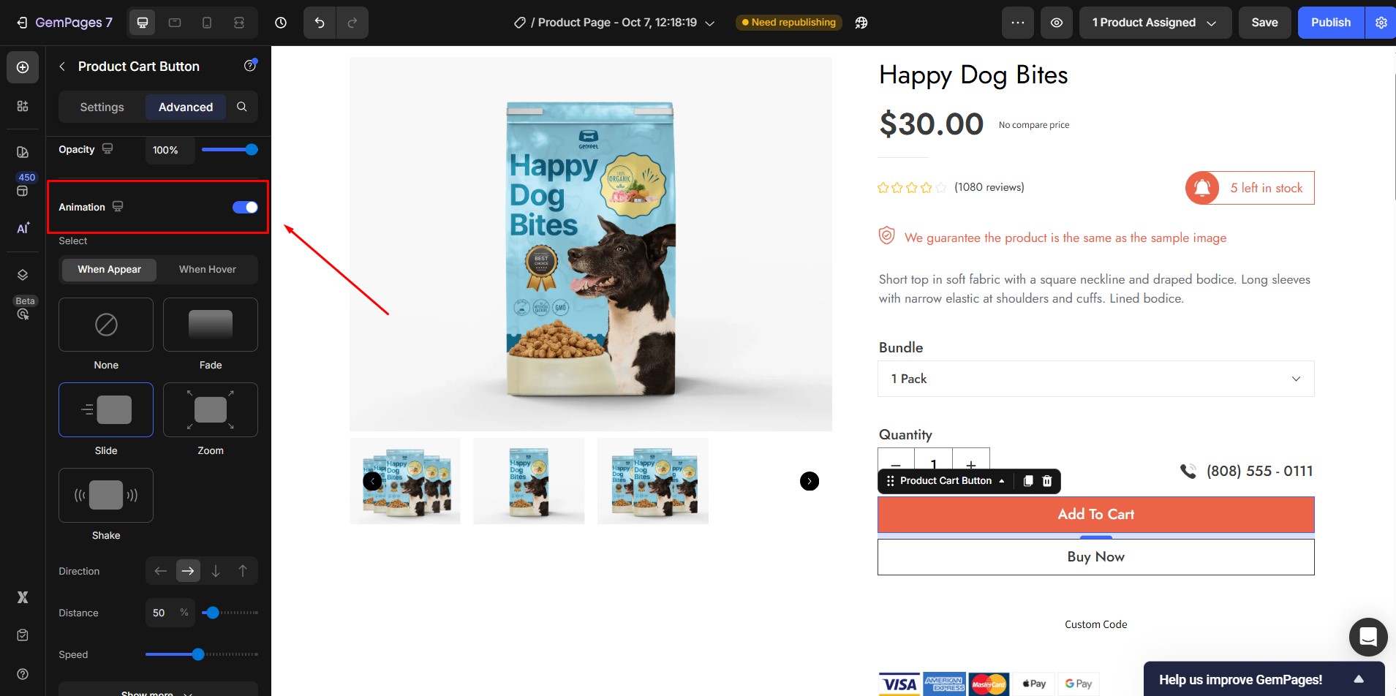Click the next arrow on thumbnail carousel

click(809, 481)
